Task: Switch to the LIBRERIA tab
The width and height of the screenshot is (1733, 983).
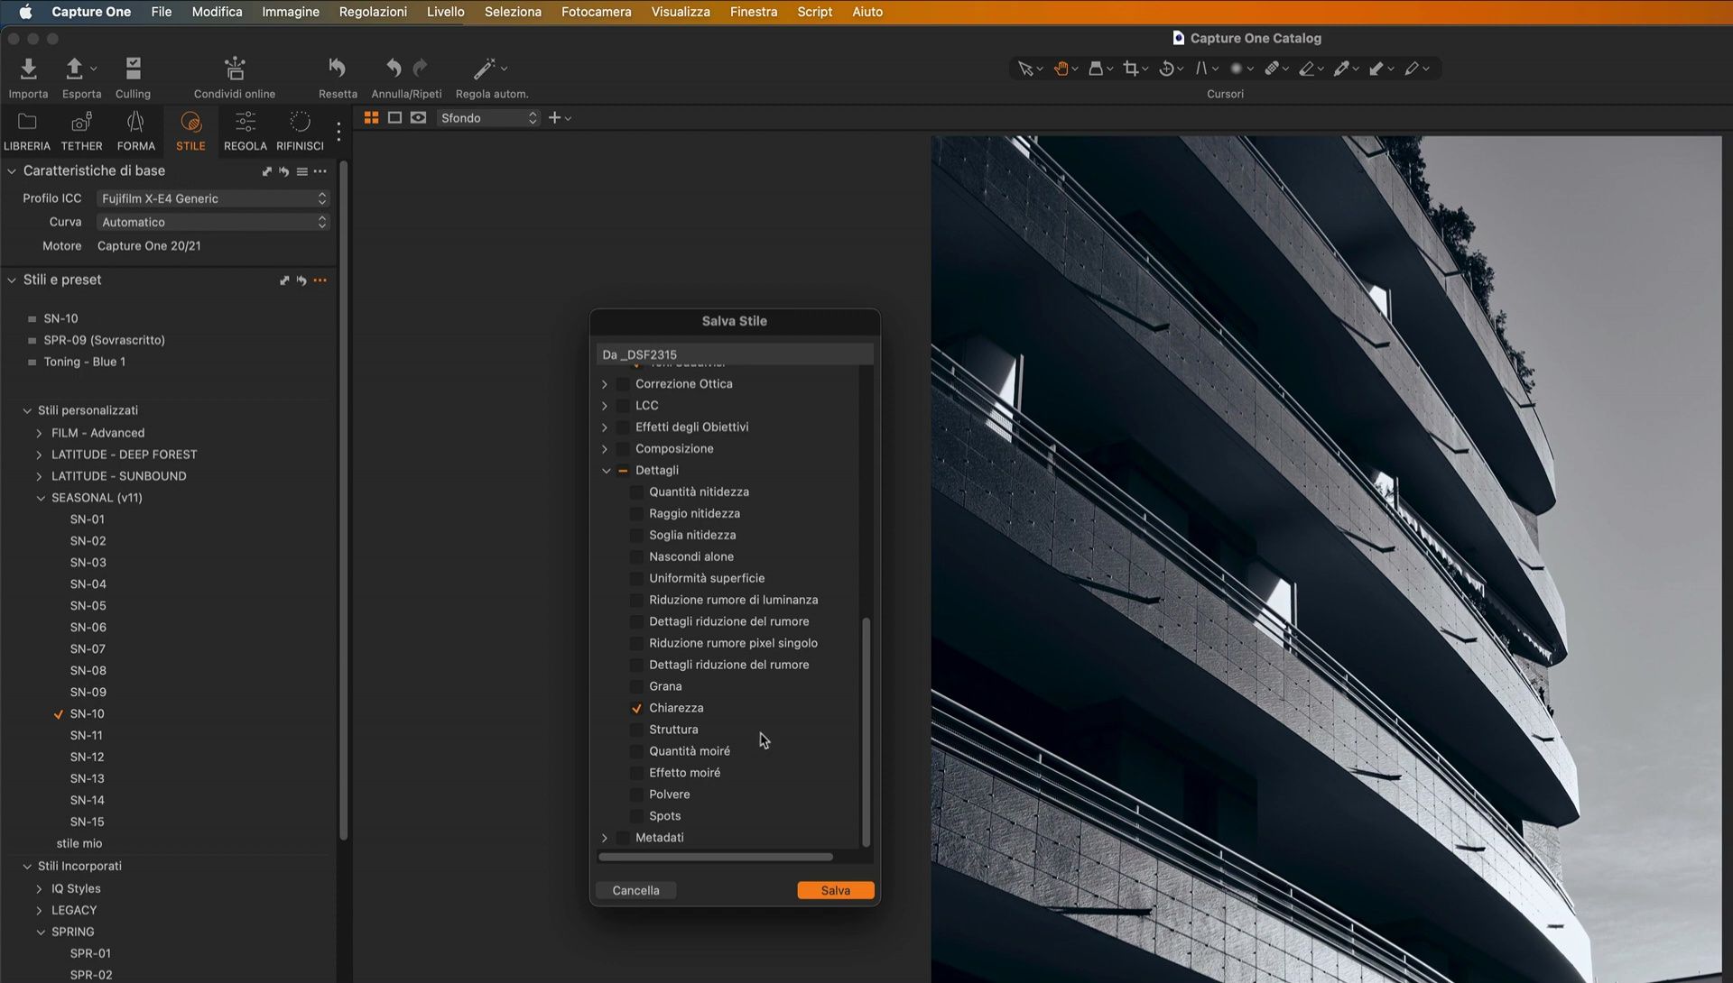Action: coord(27,132)
